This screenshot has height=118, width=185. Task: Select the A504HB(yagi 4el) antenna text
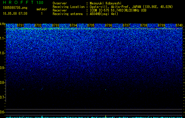pyautogui.click(x=104, y=14)
